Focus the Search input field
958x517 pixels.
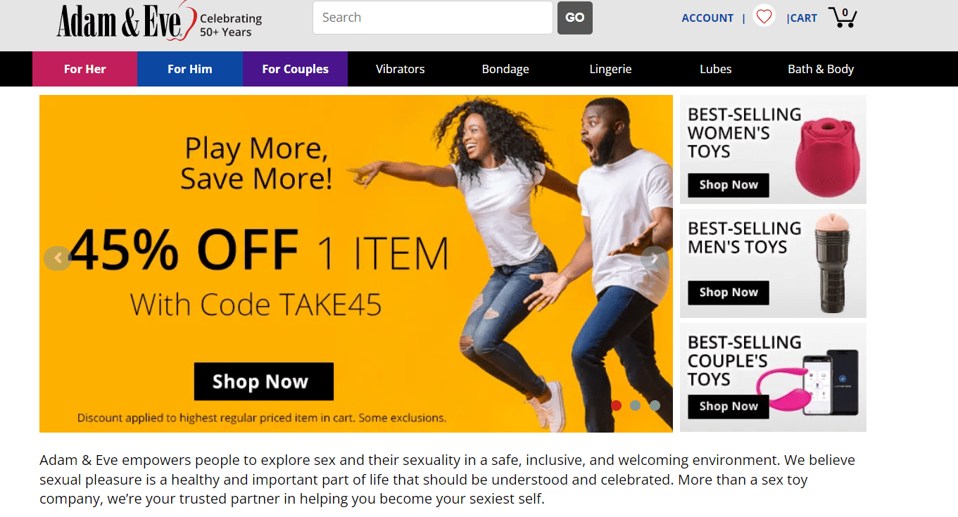433,18
